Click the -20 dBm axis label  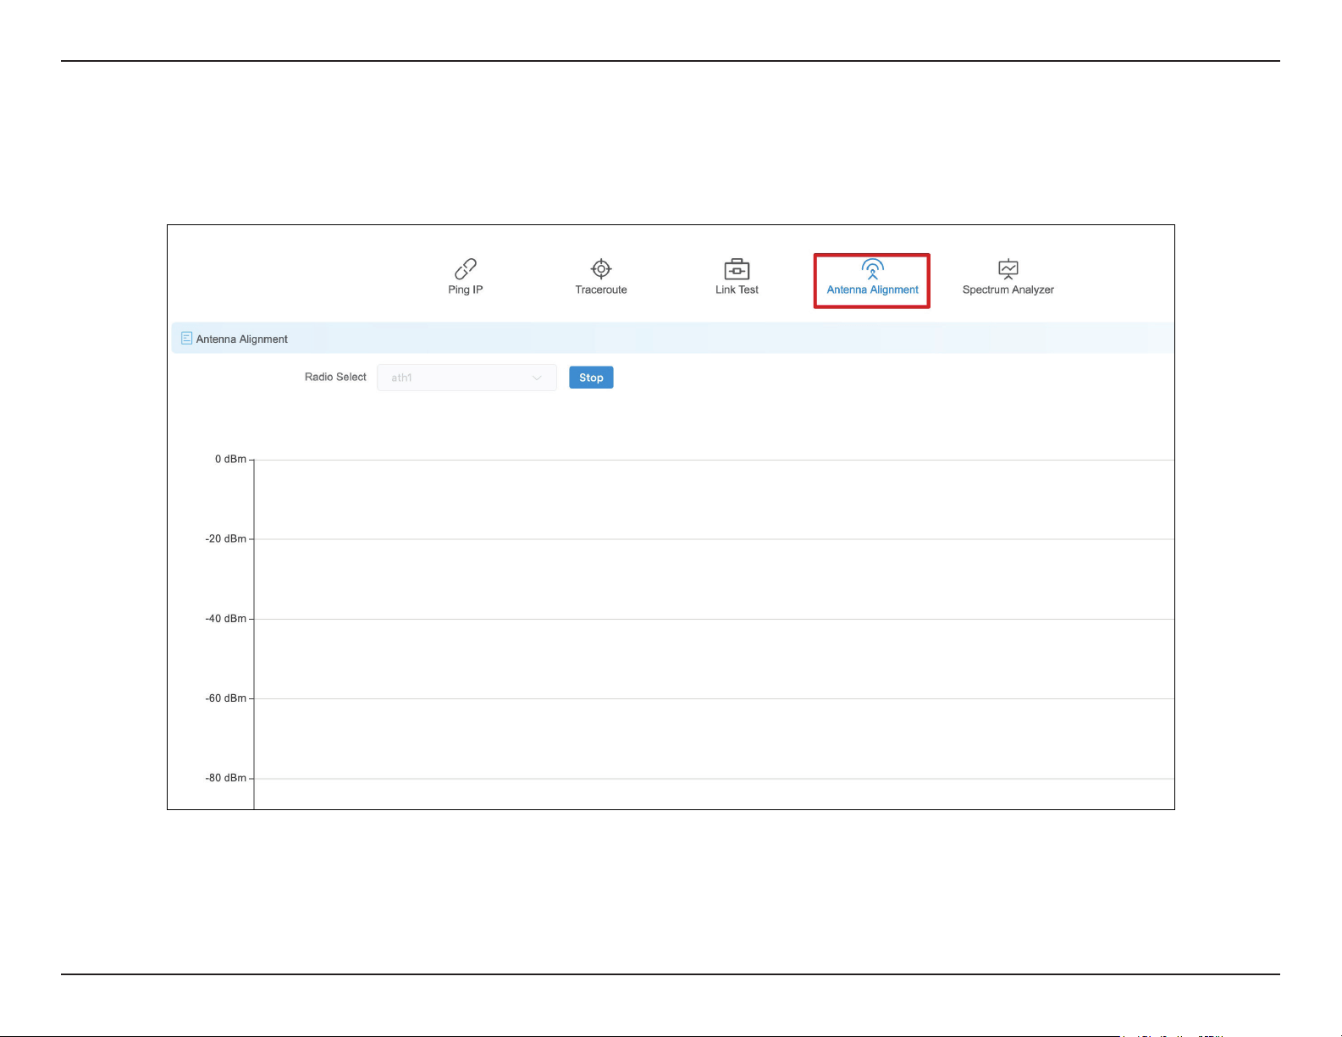click(226, 538)
